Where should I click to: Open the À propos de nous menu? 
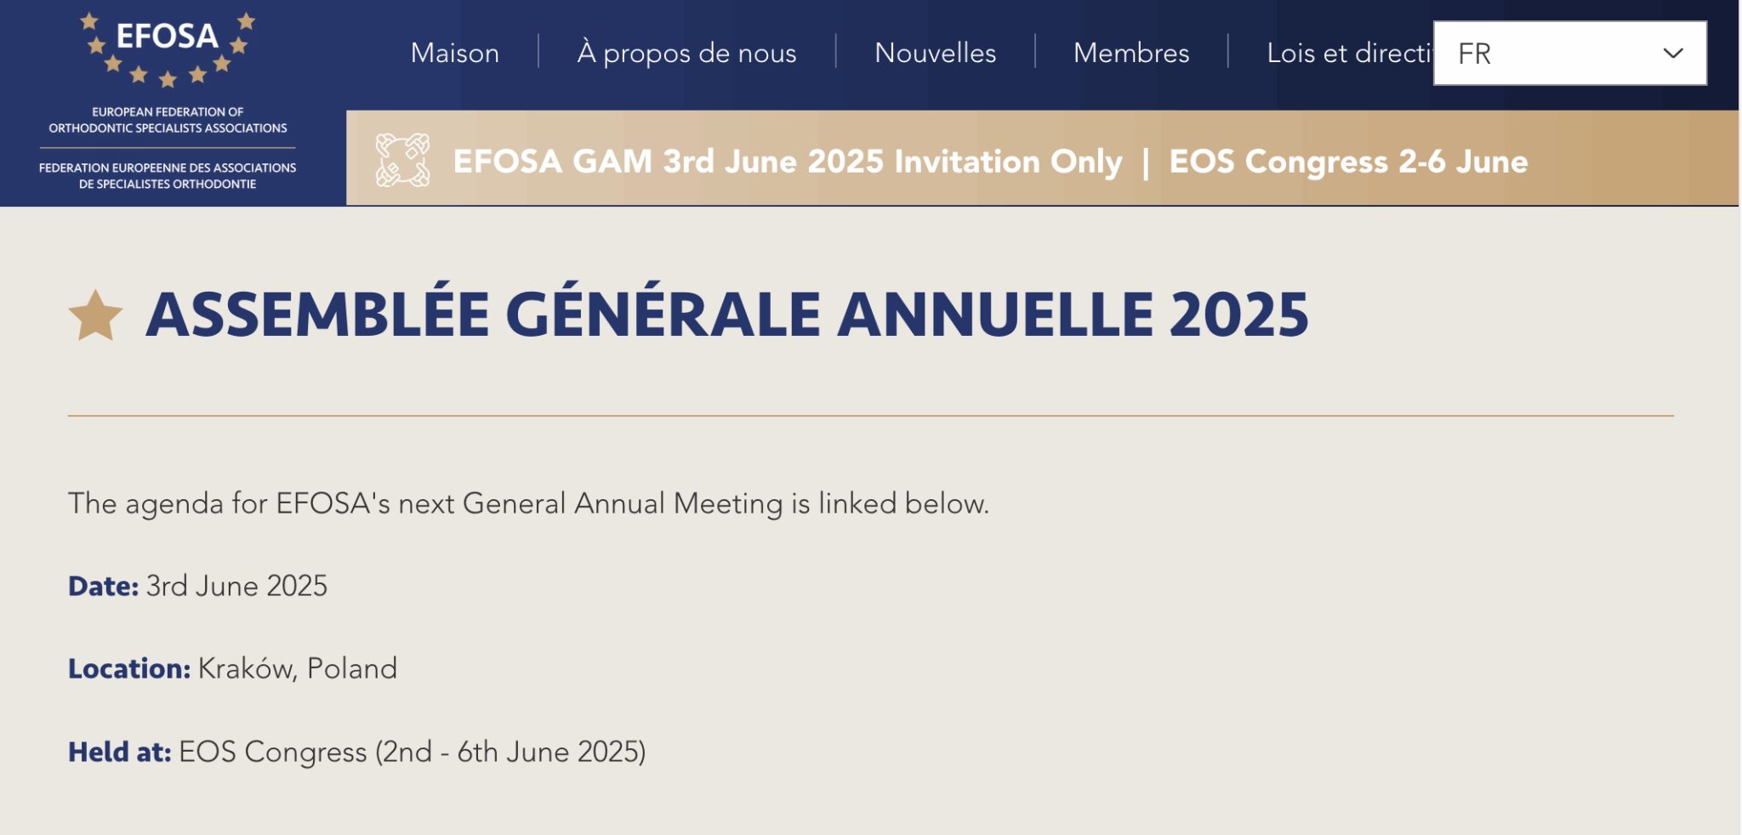point(686,53)
